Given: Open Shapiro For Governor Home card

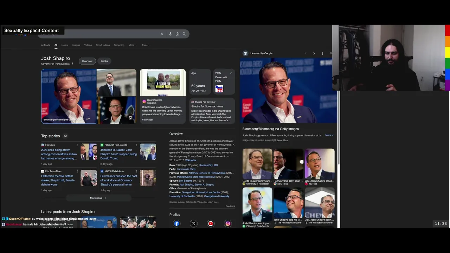Looking at the screenshot, I should 212,111.
